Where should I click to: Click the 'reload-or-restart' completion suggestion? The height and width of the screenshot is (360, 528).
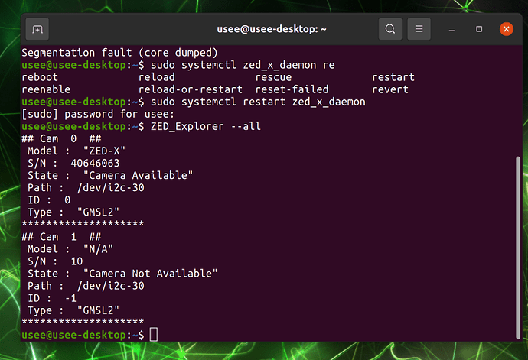pos(191,89)
